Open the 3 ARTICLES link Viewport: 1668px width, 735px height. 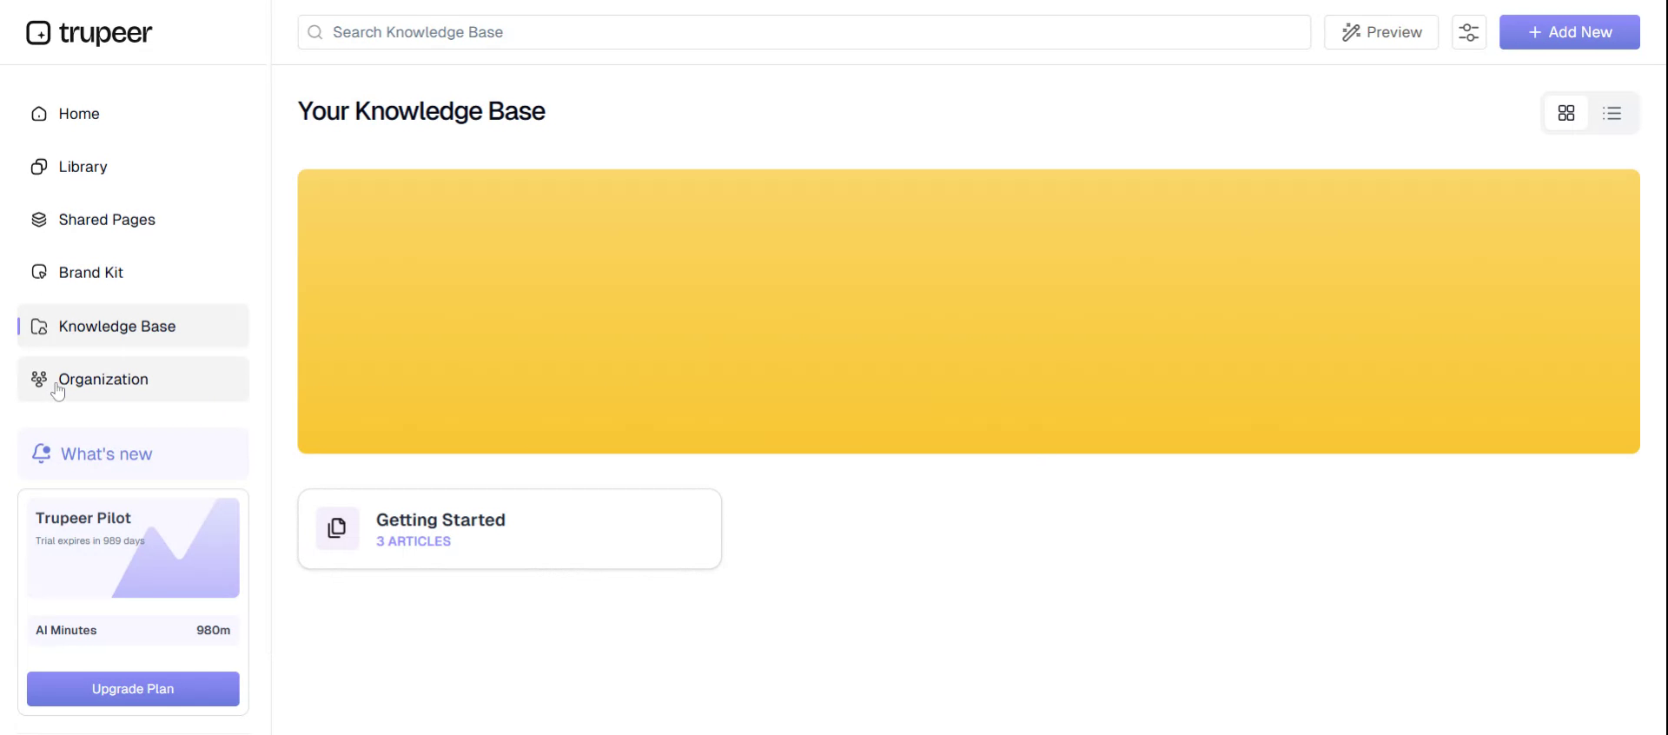tap(414, 541)
